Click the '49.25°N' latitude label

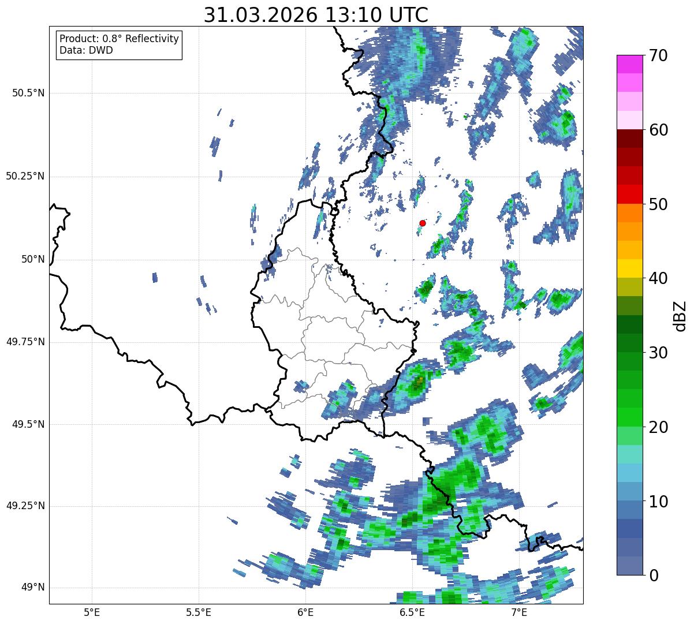coord(25,506)
